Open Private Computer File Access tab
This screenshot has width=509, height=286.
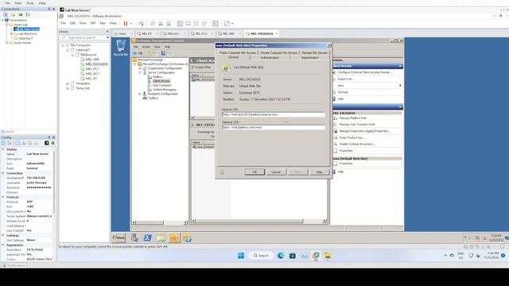tap(279, 52)
